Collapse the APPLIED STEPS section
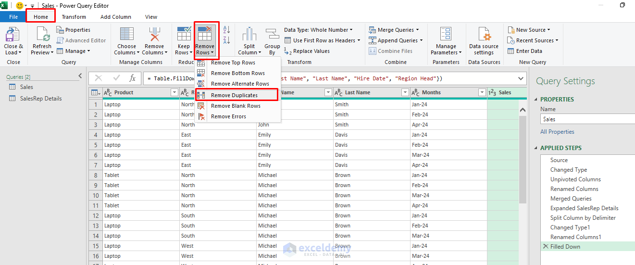The image size is (635, 265). point(536,148)
